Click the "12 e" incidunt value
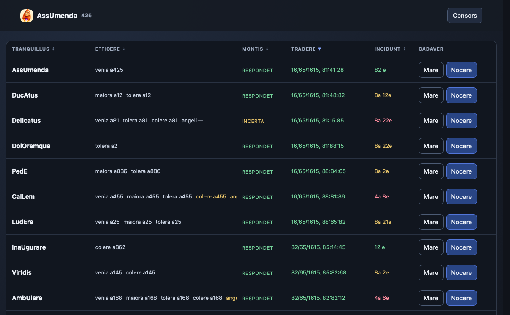510x315 pixels. tap(380, 247)
